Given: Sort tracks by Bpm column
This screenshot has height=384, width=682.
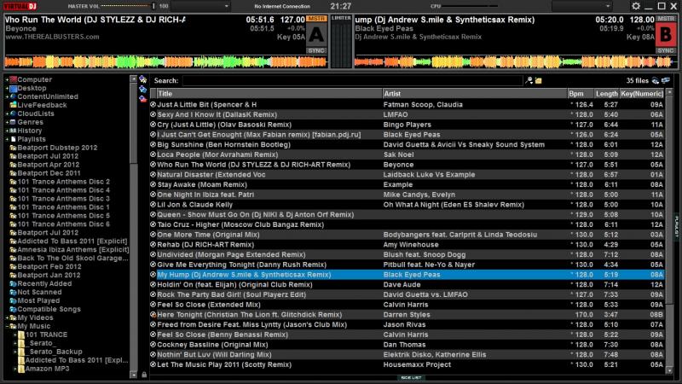Looking at the screenshot, I should pos(581,94).
